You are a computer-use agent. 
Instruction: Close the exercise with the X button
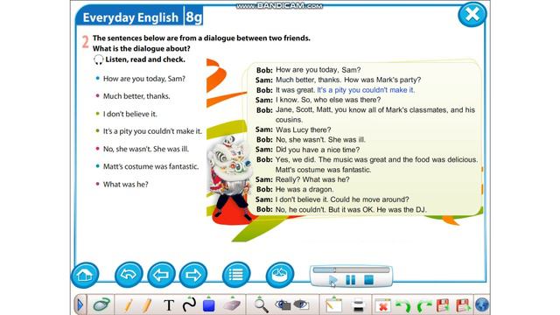click(472, 14)
